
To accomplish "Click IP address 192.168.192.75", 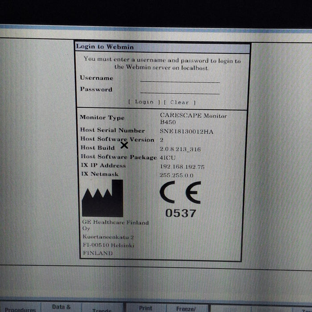I will 182,167.
